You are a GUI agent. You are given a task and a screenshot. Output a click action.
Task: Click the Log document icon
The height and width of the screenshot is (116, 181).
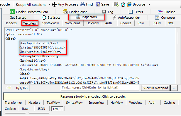(104, 12)
